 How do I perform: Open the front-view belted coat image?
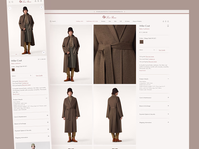coord(71,115)
